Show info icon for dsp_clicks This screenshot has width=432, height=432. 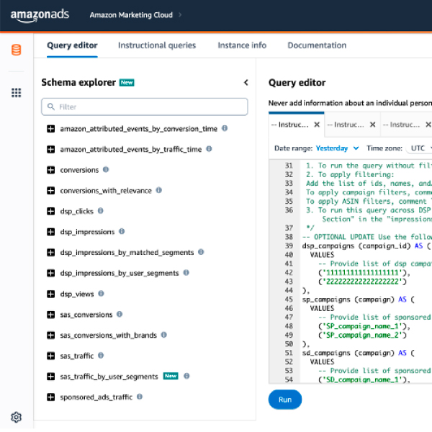[101, 211]
